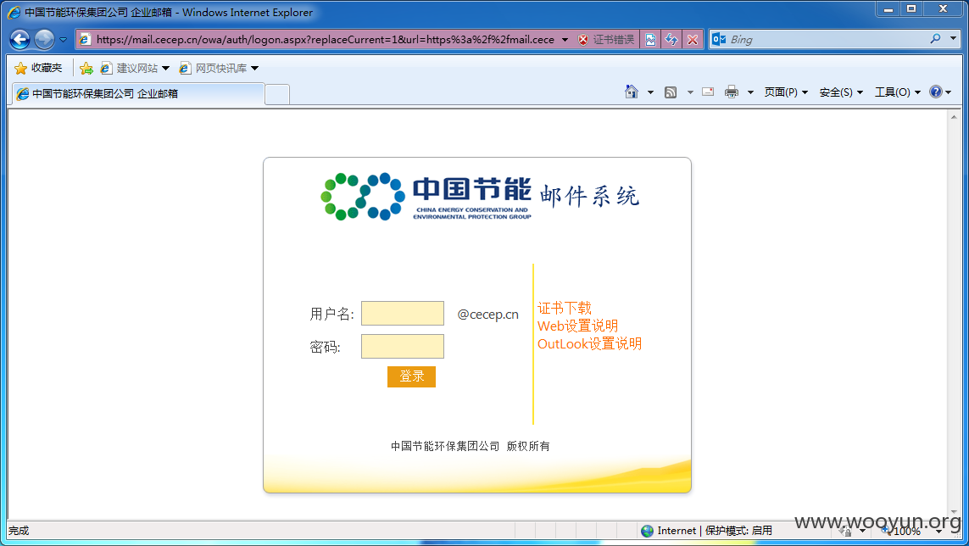Click the 100% zoom level button
The image size is (969, 546).
(x=901, y=531)
